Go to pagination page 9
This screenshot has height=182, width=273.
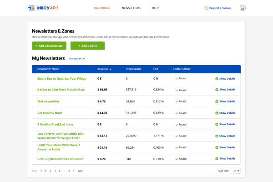69,171
